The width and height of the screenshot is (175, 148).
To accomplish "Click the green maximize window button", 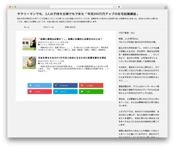I will (x=15, y=7).
